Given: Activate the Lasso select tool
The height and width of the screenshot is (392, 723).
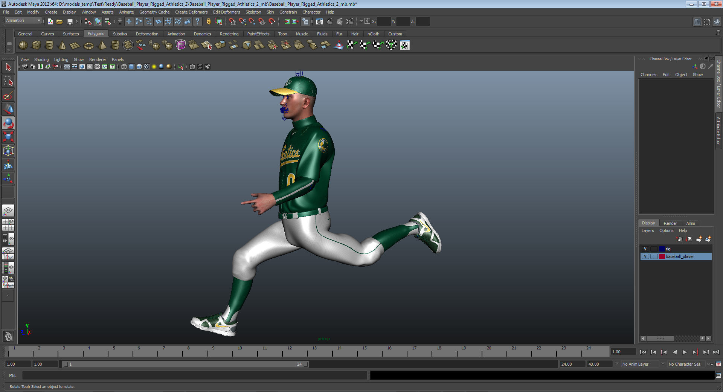Looking at the screenshot, I should click(8, 81).
